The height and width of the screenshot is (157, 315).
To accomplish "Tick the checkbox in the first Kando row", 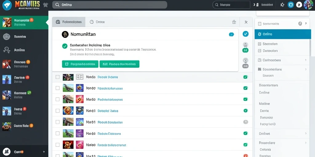I will (58, 77).
